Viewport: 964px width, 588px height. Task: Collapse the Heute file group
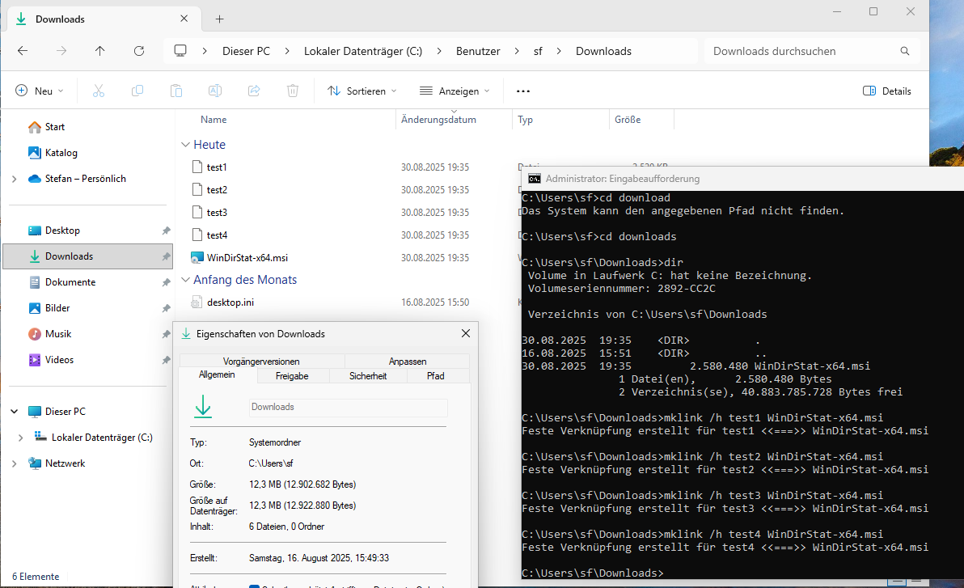coord(185,145)
